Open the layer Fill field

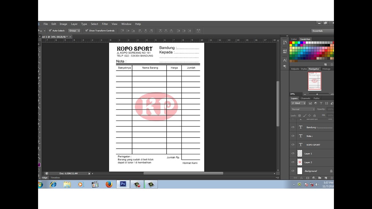click(330, 116)
